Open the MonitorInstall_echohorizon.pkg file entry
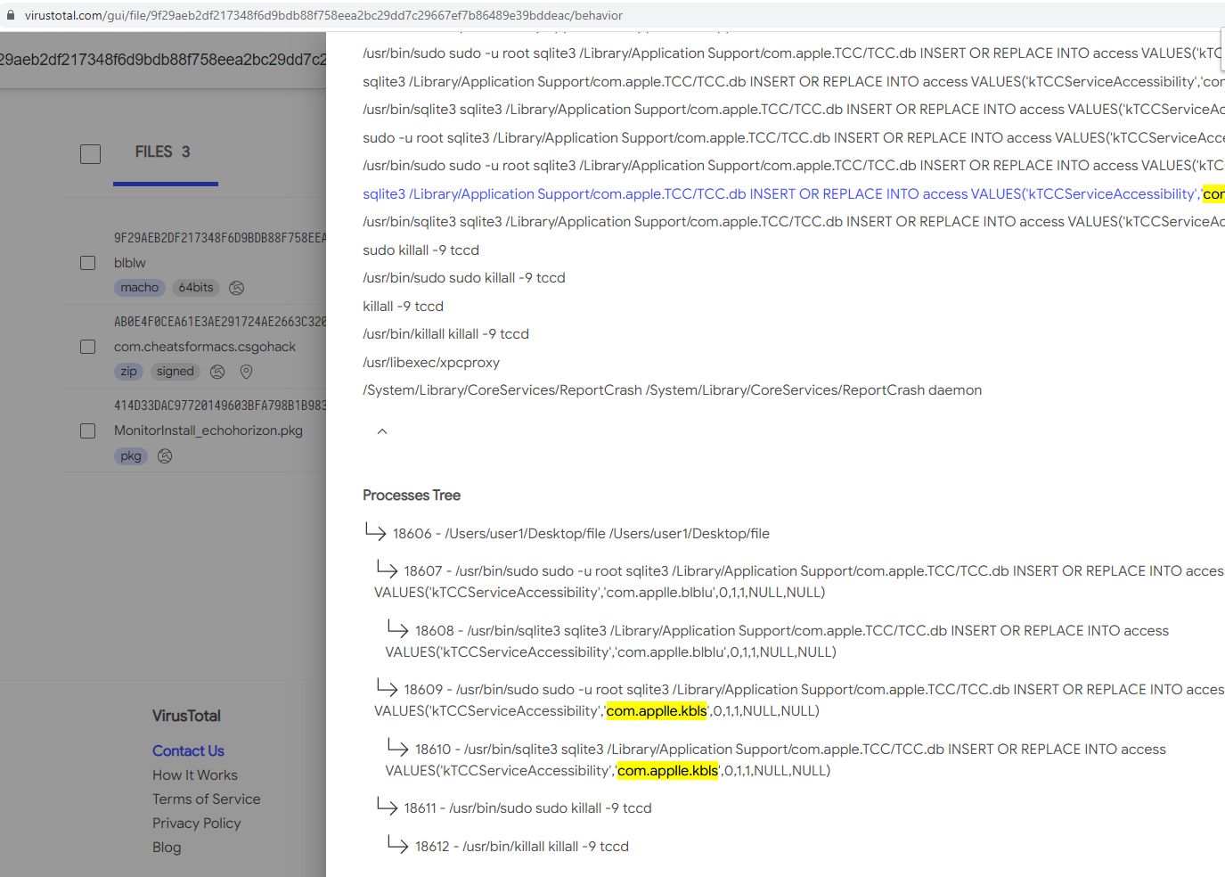1225x877 pixels. pyautogui.click(x=208, y=430)
